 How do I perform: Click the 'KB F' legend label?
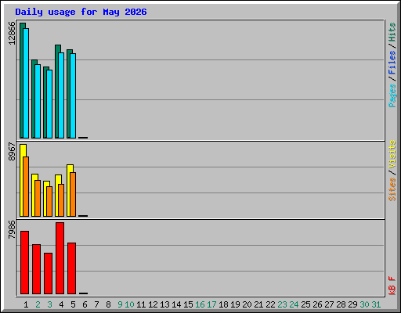coord(392,286)
